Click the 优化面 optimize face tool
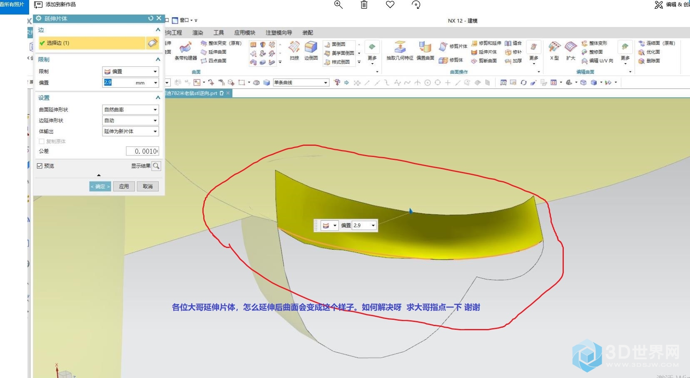The image size is (690, 378). click(x=649, y=52)
